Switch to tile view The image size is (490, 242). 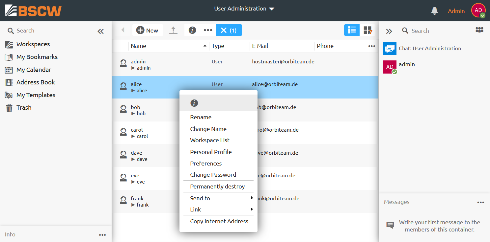click(x=367, y=30)
